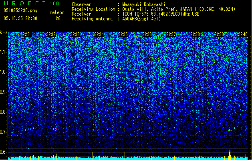Screen dimensions: 252x160
Task: Click the kHz axis unit label
Action: (4, 32)
